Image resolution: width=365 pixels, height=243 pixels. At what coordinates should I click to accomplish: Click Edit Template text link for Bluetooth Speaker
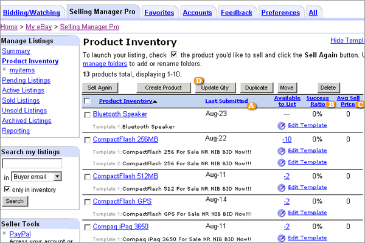pos(307,125)
